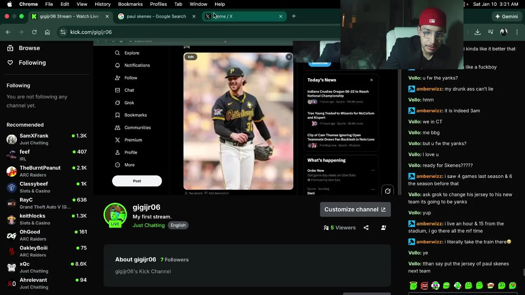Close the paul skenes Google Search tab
The image size is (525, 295).
pyautogui.click(x=194, y=16)
